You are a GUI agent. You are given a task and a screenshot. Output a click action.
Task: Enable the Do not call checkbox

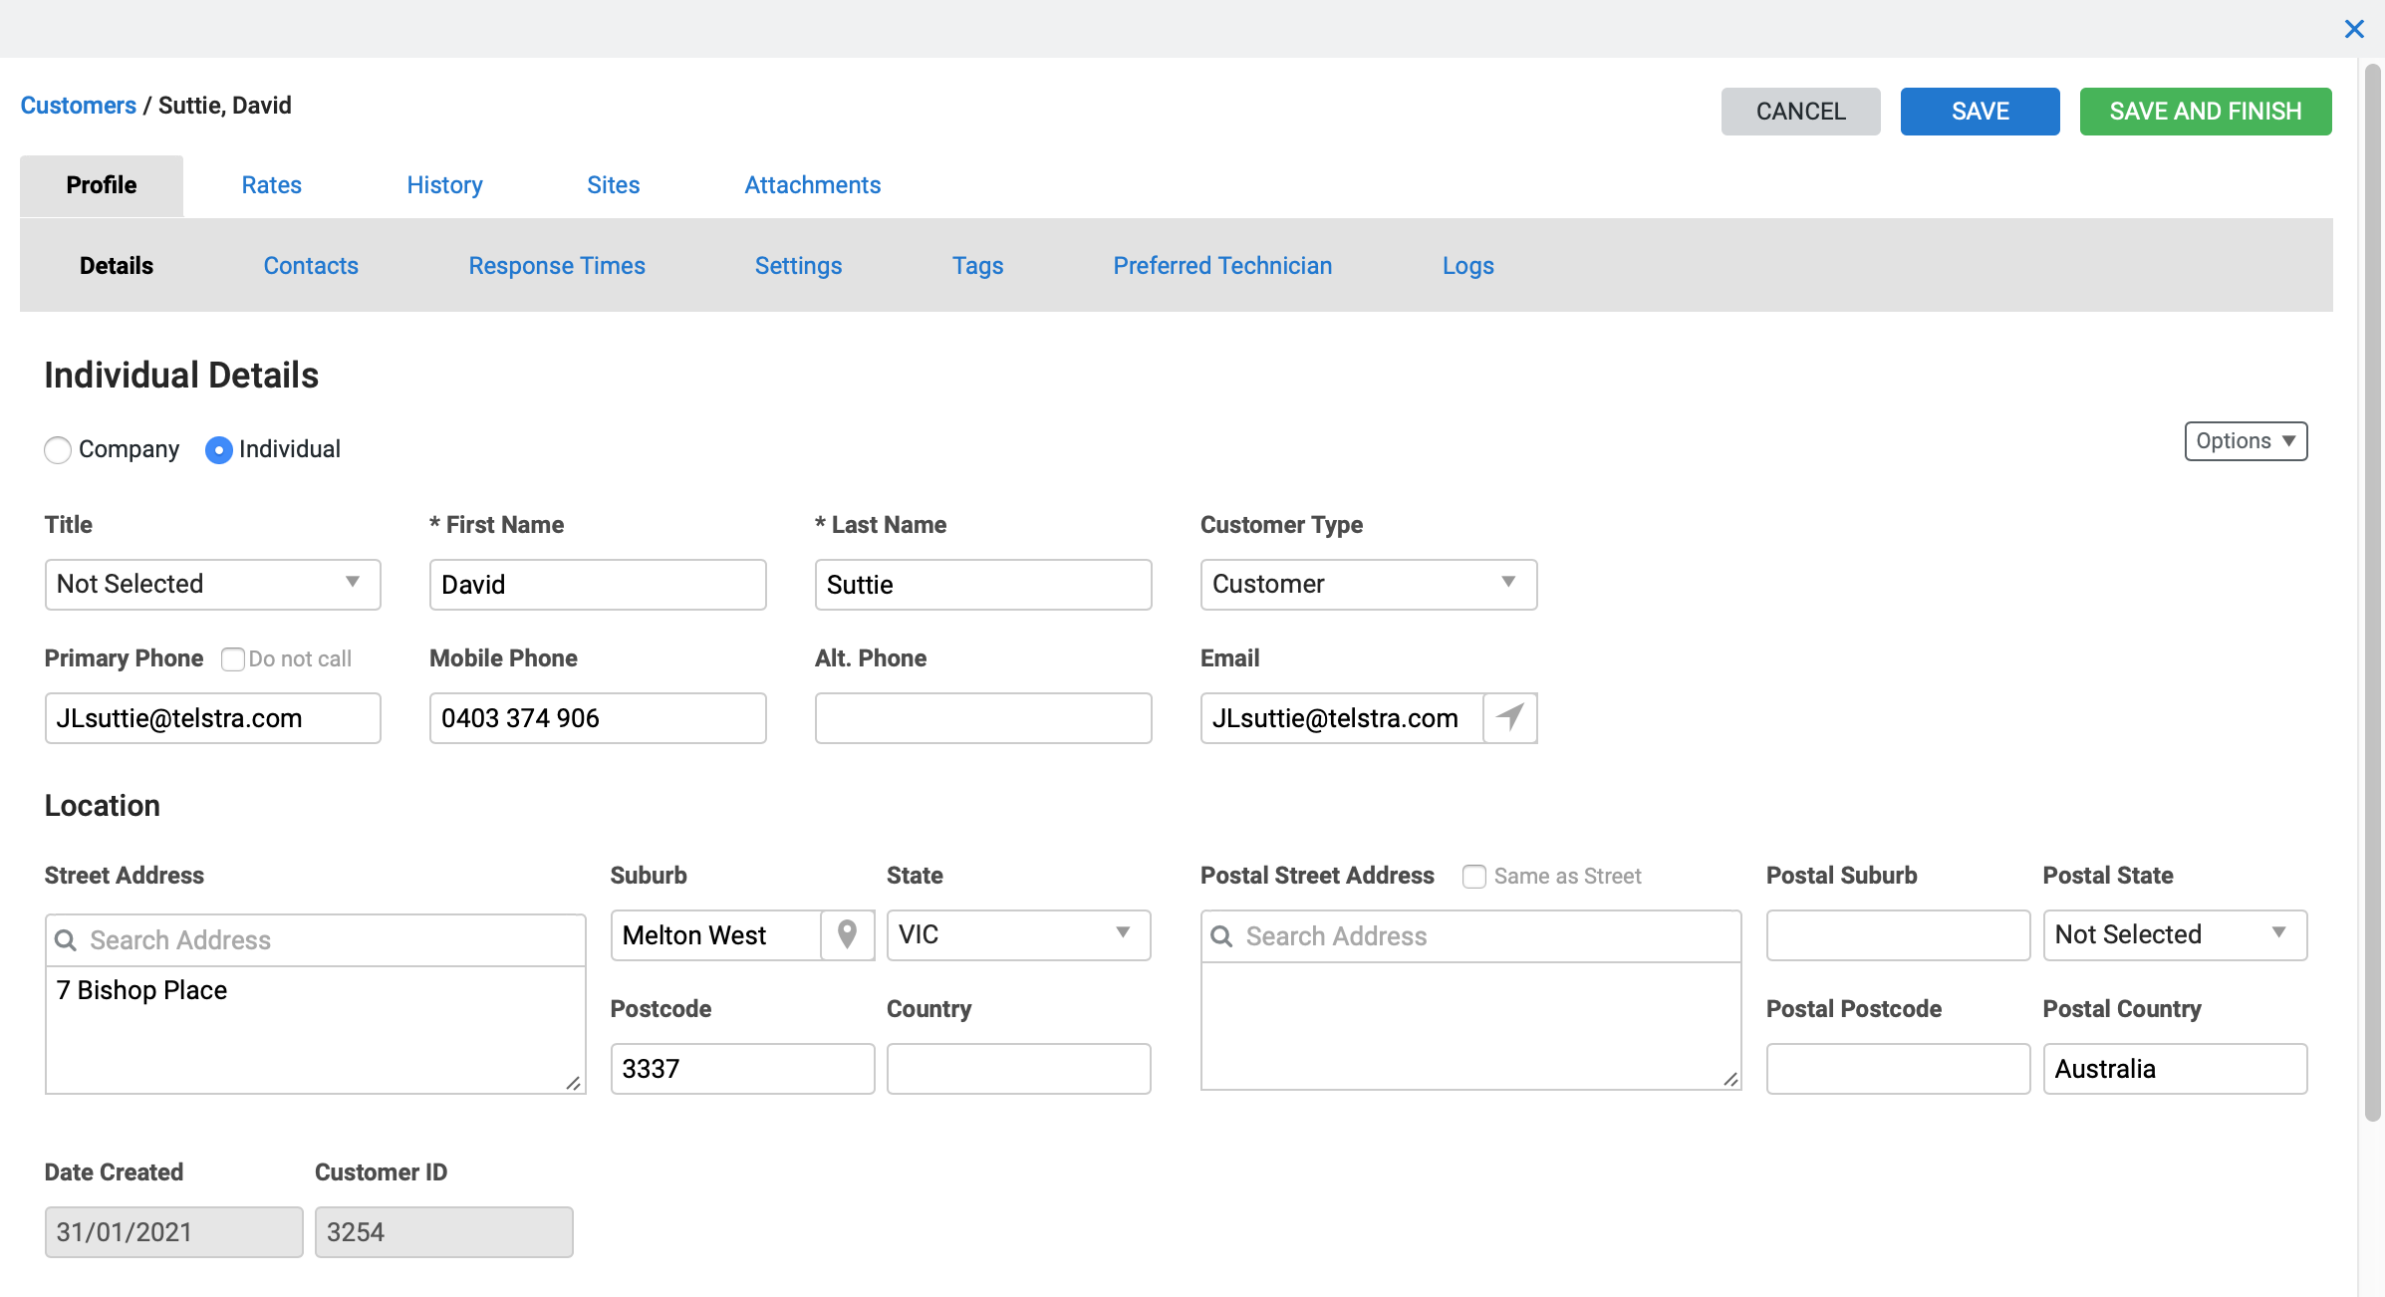coord(232,659)
